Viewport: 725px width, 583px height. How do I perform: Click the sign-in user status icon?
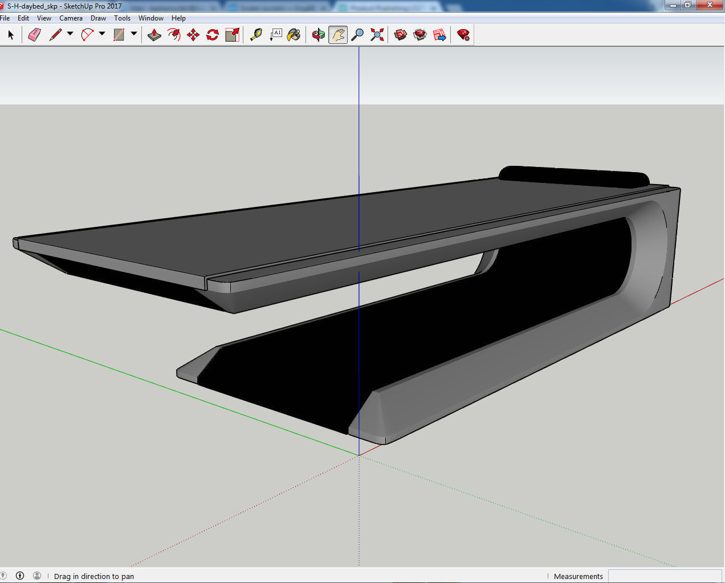click(37, 576)
